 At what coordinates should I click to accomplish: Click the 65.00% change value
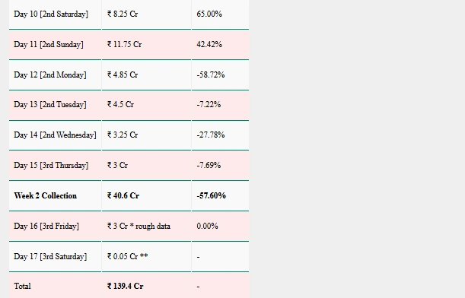point(209,14)
